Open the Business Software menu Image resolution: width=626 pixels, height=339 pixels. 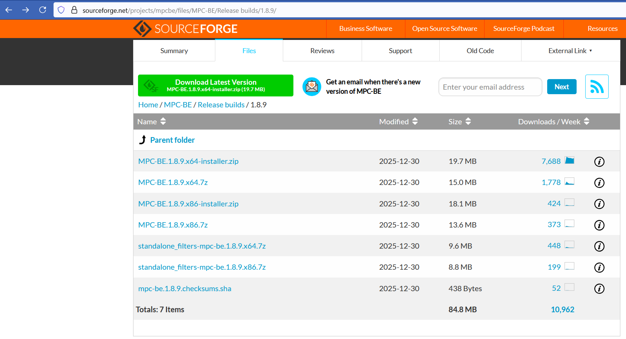coord(365,29)
